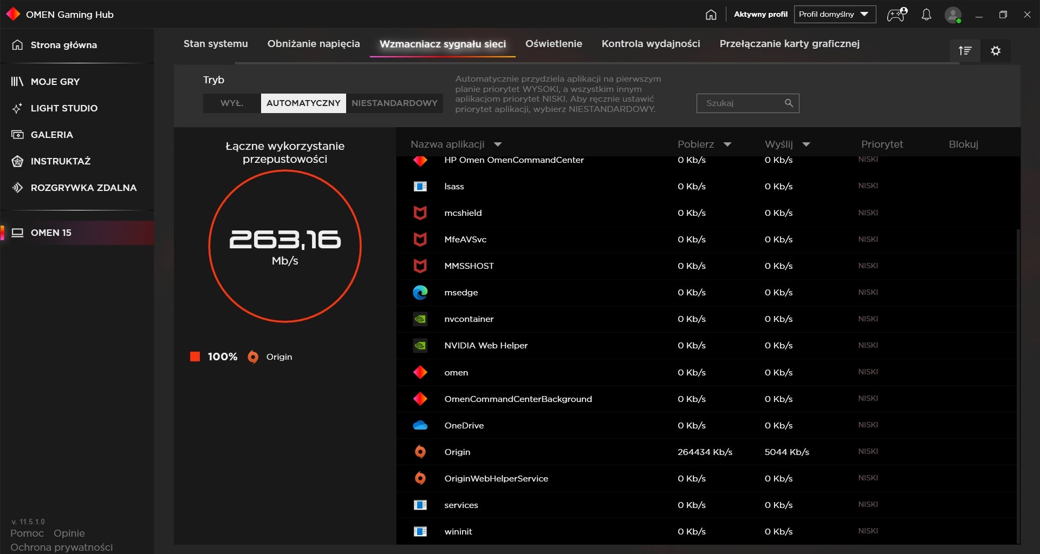Click the Galeria picture icon
This screenshot has width=1040, height=554.
[x=17, y=135]
